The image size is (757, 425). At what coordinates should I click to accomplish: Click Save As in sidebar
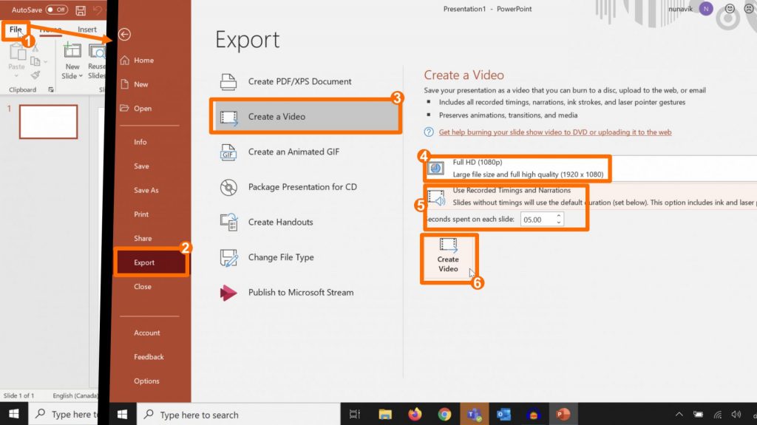146,190
